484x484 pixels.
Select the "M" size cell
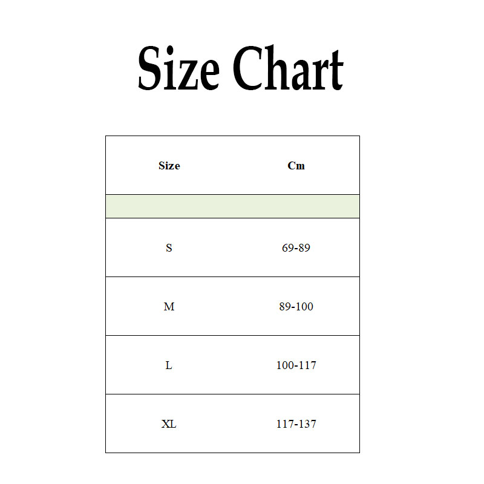tap(169, 307)
